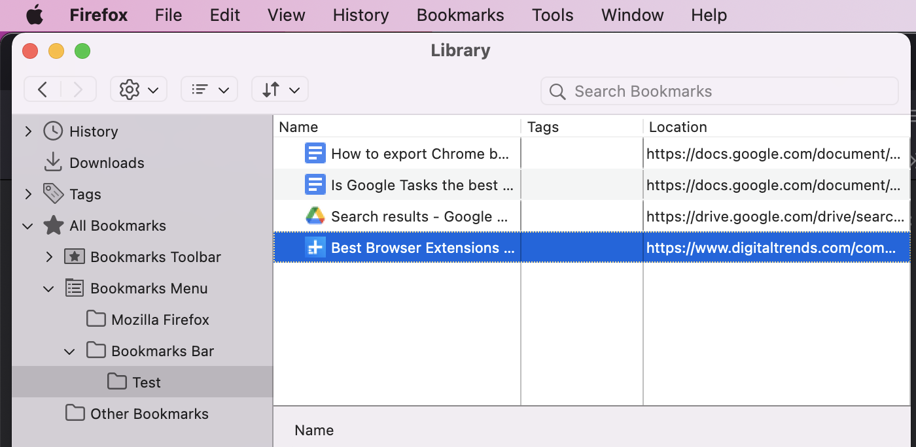Select Downloads in the sidebar
This screenshot has width=916, height=447.
pyautogui.click(x=107, y=163)
